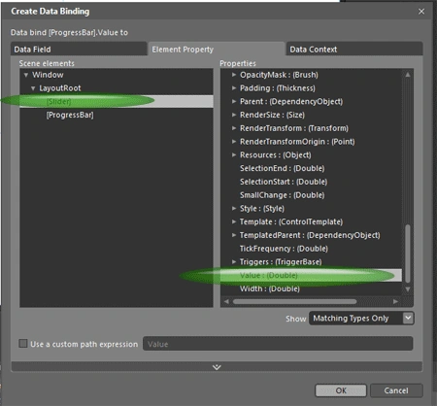This screenshot has height=406, width=437.
Task: Select TickFrequency : (Double) property
Action: click(x=284, y=249)
